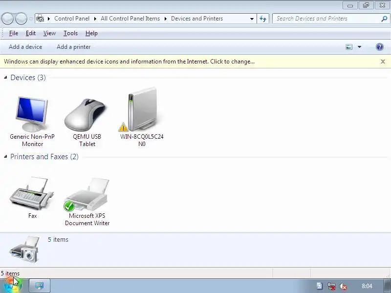Screen dimensions: 391x293
Task: Click the 'Microsoft XPS Document Writer' label
Action: [x=87, y=219]
